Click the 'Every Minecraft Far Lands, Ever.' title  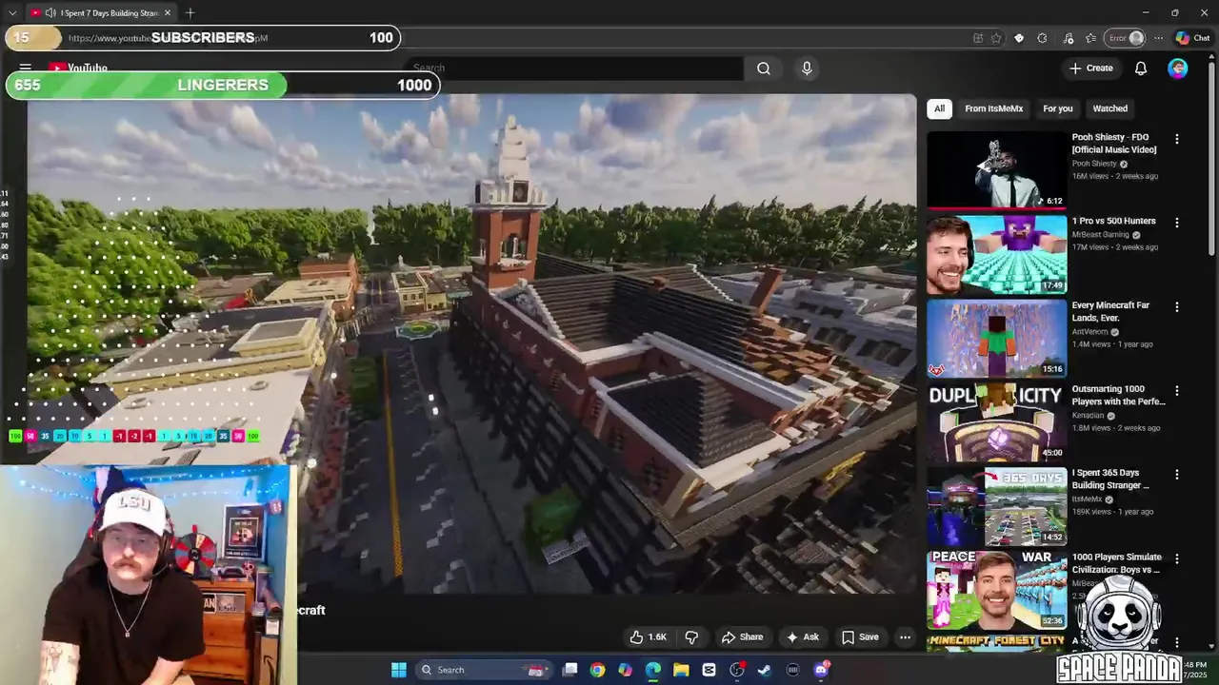[x=1110, y=311]
